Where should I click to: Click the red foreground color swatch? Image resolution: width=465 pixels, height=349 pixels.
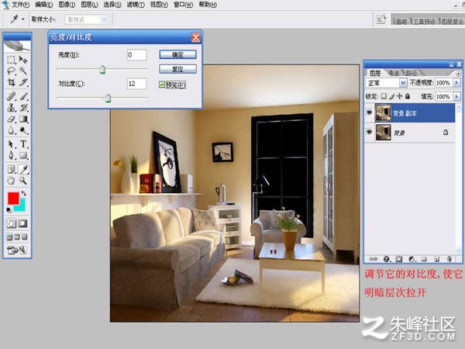click(13, 199)
